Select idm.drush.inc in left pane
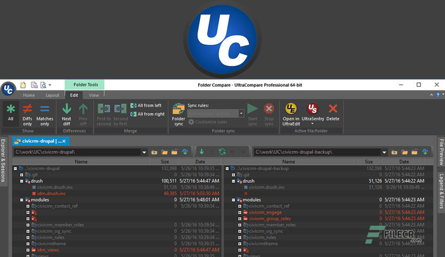This screenshot has height=257, width=445. click(52, 194)
